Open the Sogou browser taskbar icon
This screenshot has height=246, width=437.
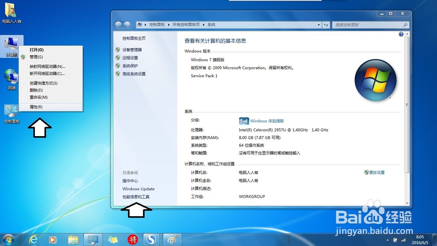pyautogui.click(x=151, y=239)
